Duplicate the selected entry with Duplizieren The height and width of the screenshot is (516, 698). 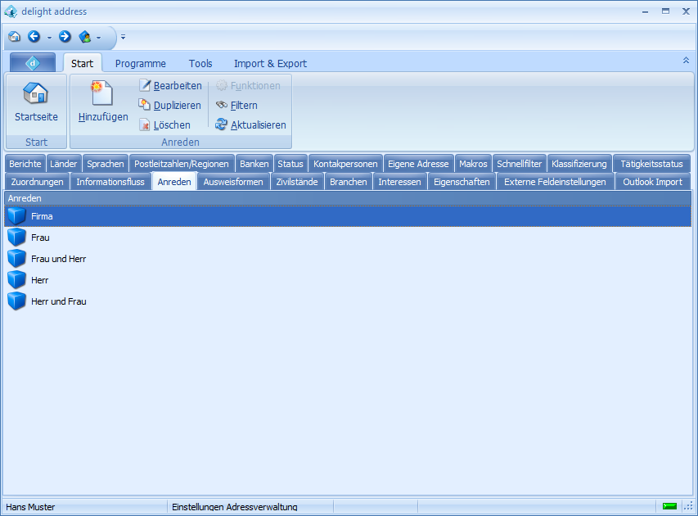pos(169,106)
